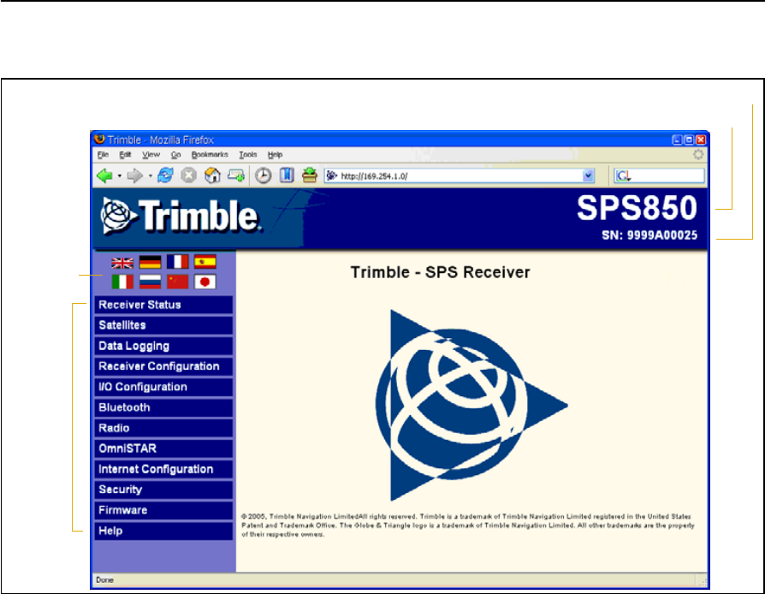Click the SPS850 model name text
This screenshot has height=594, width=765.
(637, 208)
